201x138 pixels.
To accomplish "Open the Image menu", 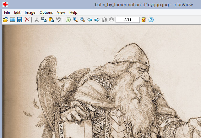I will pos(30,12).
